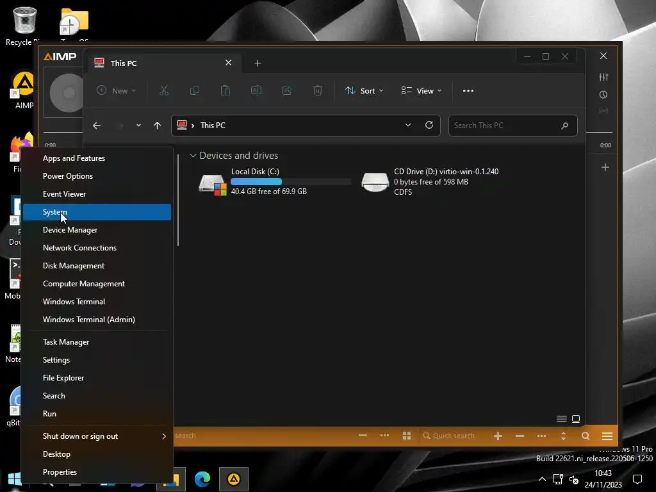Click the Share icon in Explorer toolbar
Viewport: 656px width, 492px height.
tap(287, 91)
